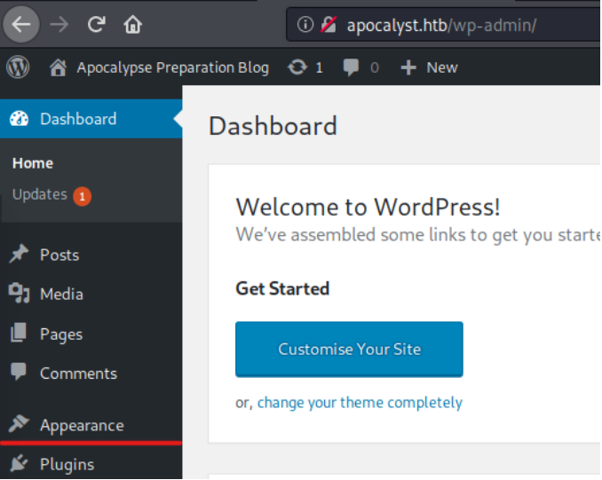Click the insecure connection padlock icon

[329, 25]
